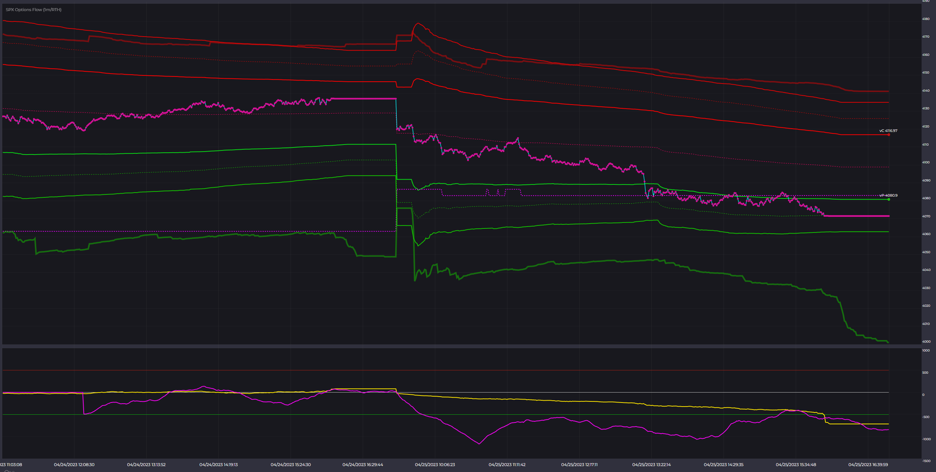The image size is (936, 472).
Task: Click the 4180 price axis label
Action: tap(926, 19)
